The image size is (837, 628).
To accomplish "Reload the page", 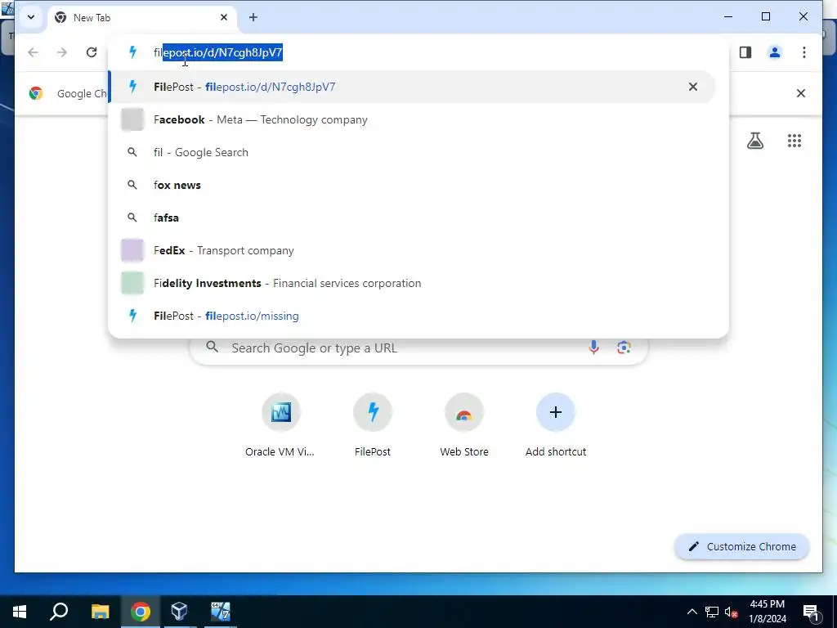I will (x=92, y=52).
